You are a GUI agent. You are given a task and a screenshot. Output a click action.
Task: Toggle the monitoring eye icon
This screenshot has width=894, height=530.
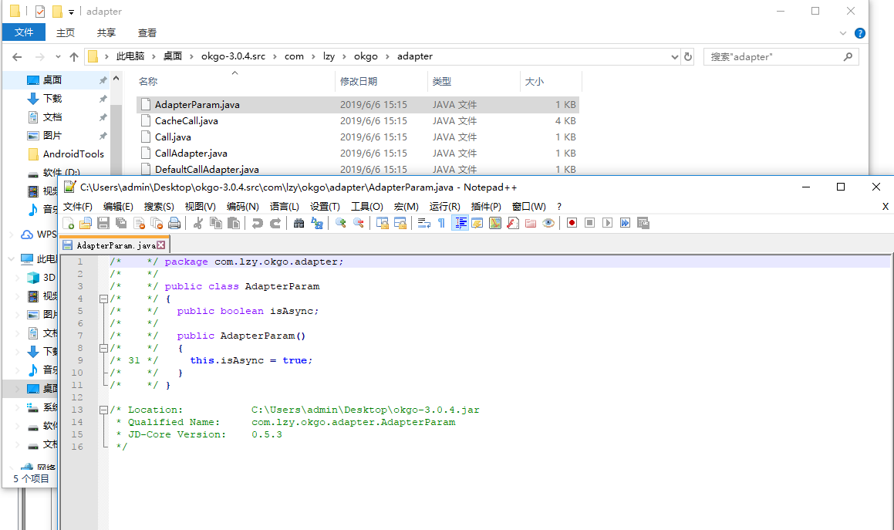[548, 223]
